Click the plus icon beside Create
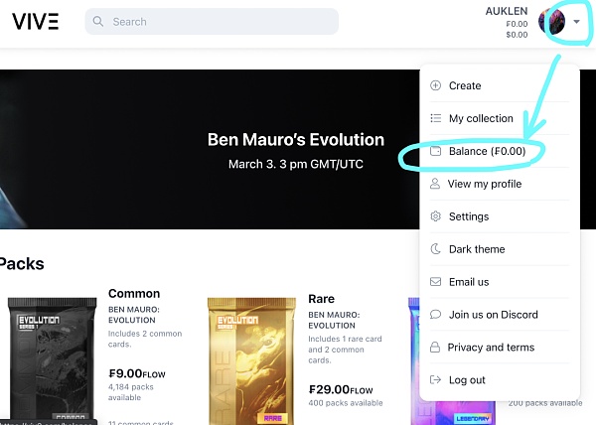The image size is (596, 425). click(x=435, y=85)
